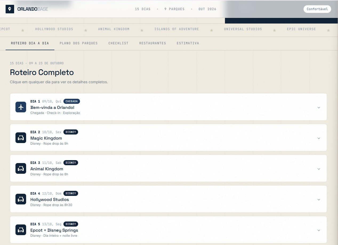Click 'Chegada · Check-in · Exploração' subtitle

(55, 113)
